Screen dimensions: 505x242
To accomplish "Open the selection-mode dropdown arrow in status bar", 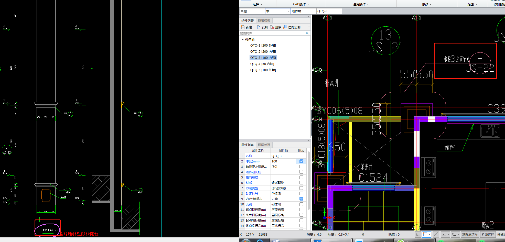I will click(429, 234).
